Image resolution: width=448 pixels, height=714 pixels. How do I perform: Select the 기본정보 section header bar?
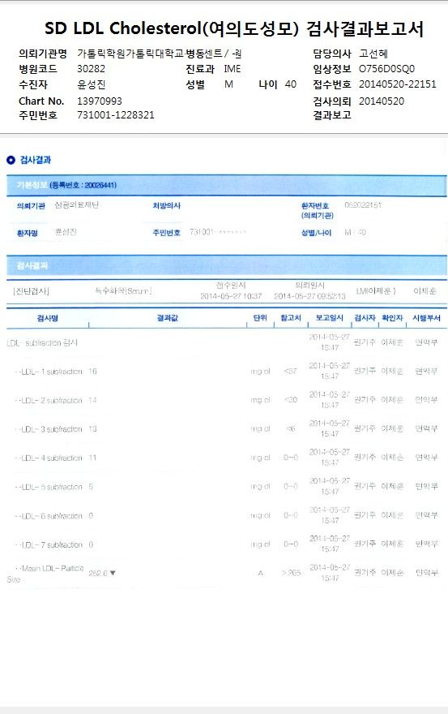pyautogui.click(x=227, y=185)
